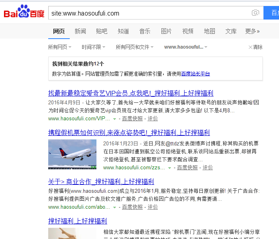Image resolution: width=279 pixels, height=239 pixels.
Task: Click airplane thumbnail image
Action: [x=72, y=154]
